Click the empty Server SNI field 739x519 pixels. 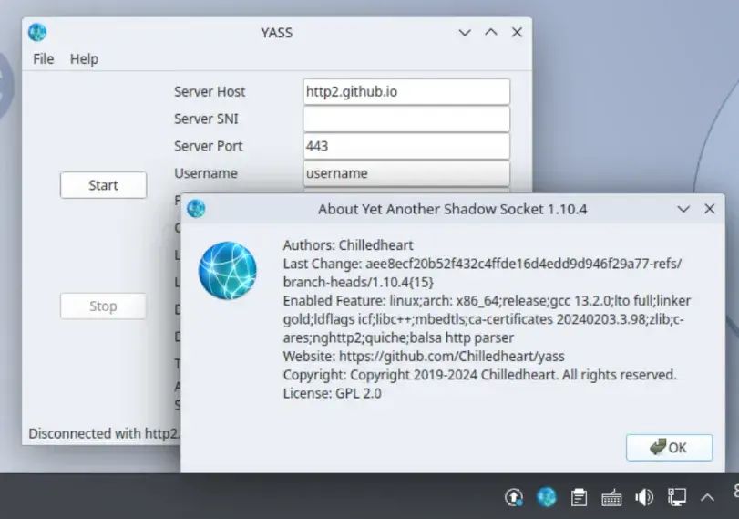pyautogui.click(x=405, y=119)
